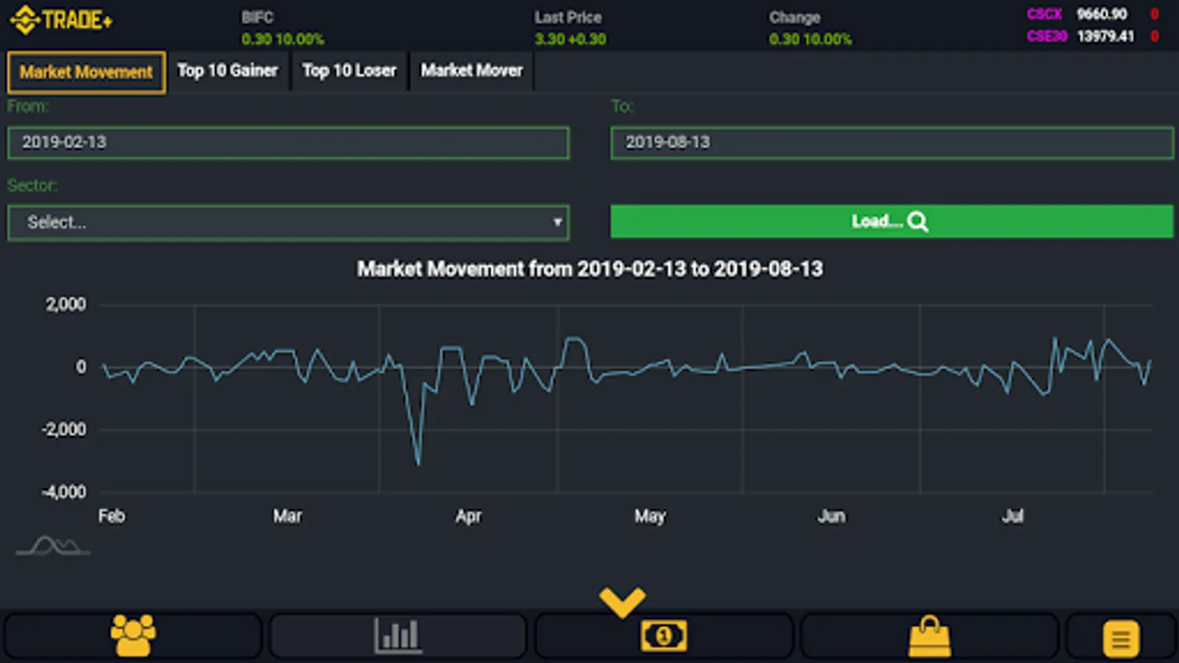The width and height of the screenshot is (1179, 663).
Task: Open the shopping bag icon
Action: point(929,636)
